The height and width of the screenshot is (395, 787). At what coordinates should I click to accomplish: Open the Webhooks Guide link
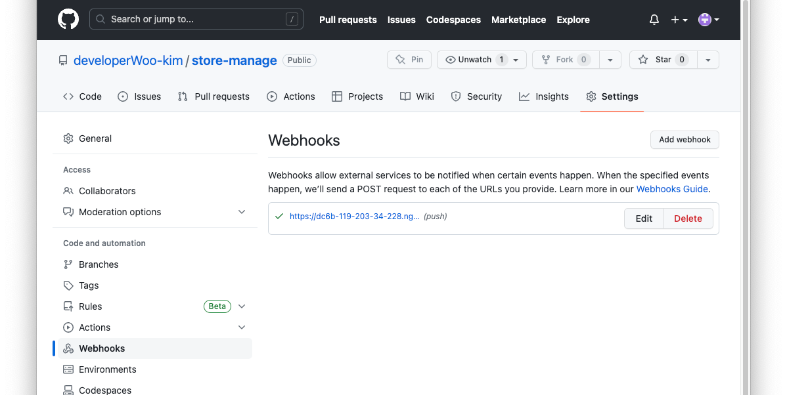[672, 189]
